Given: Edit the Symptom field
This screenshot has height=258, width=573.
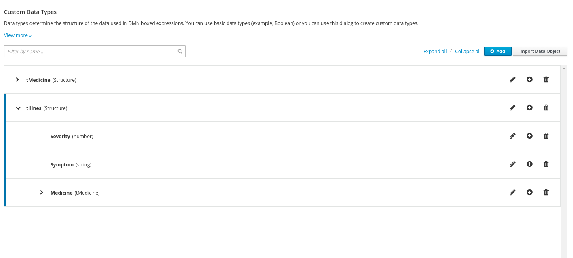Looking at the screenshot, I should click(512, 164).
